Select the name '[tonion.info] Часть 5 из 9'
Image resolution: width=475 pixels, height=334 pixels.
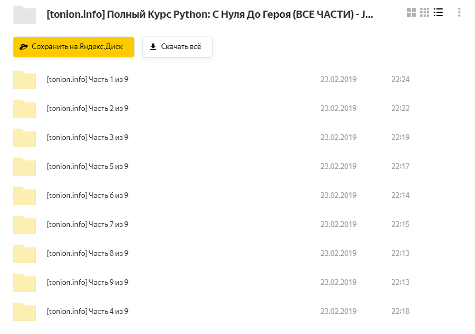coord(88,167)
